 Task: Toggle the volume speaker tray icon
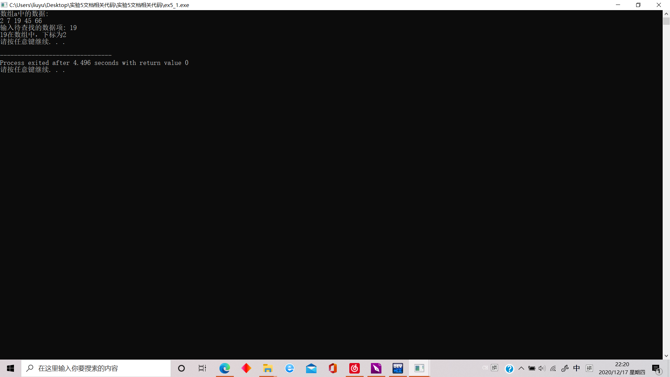542,368
